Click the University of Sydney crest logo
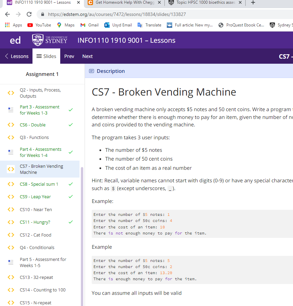This screenshot has height=306, width=293. click(50, 40)
